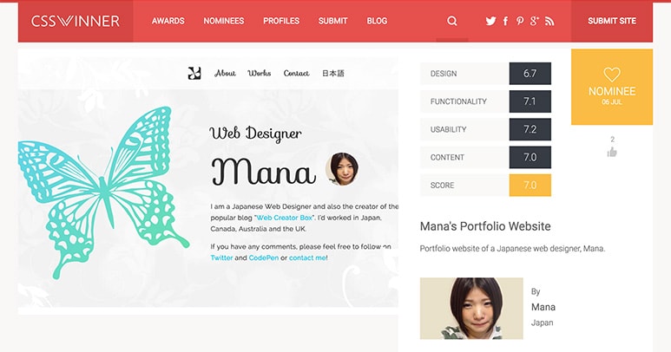Image resolution: width=671 pixels, height=352 pixels.
Task: Click the pinwheel logo in the portfolio nav
Action: [x=194, y=73]
